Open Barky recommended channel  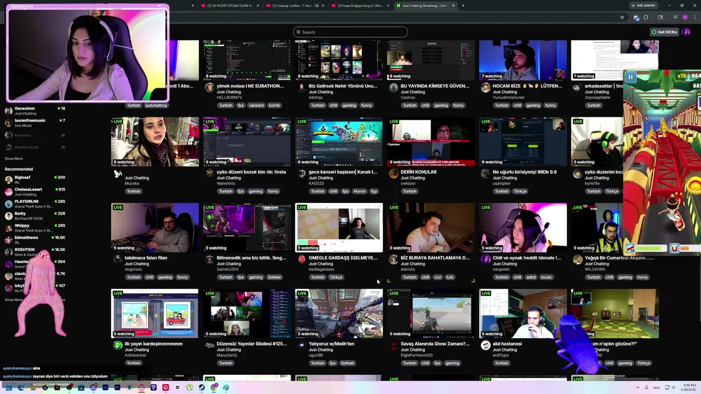(35, 216)
